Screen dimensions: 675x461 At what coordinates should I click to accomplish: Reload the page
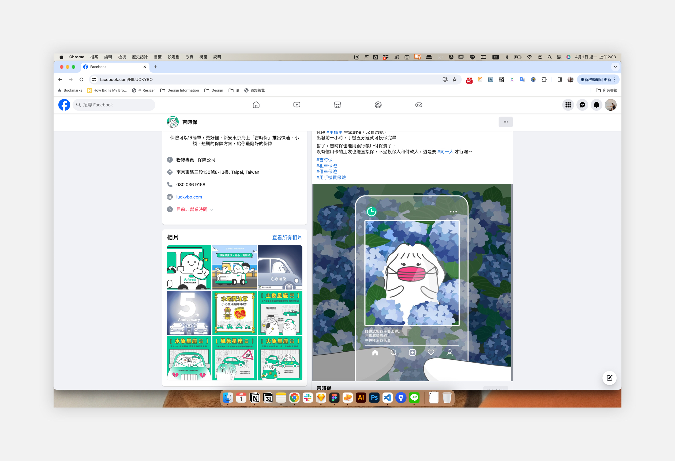tap(82, 79)
